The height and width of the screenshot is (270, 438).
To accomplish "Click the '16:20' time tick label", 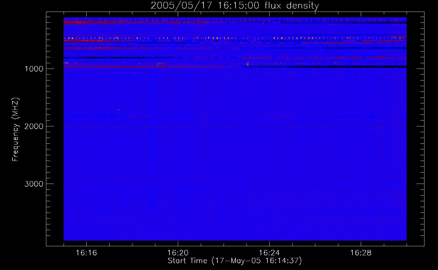I will [x=178, y=253].
